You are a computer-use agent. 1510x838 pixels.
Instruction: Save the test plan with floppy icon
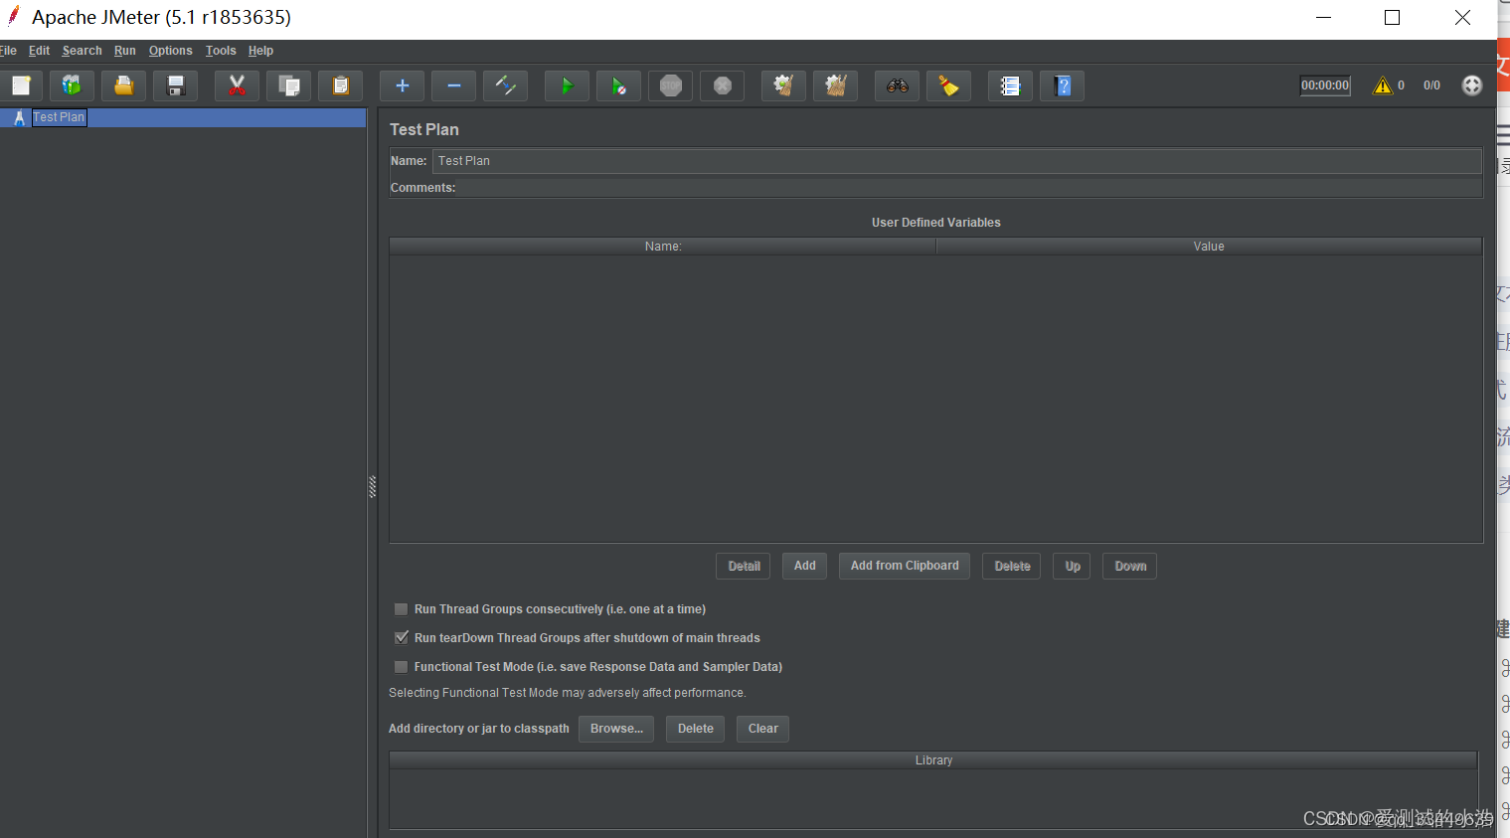click(x=175, y=85)
